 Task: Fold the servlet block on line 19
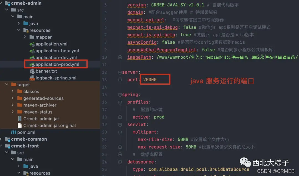(120, 125)
